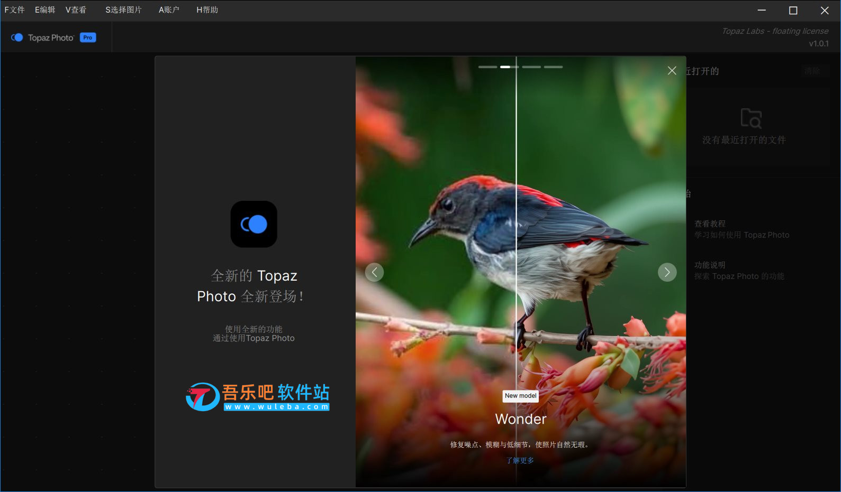This screenshot has width=841, height=492.
Task: Click the 清除 button for recent files
Action: point(812,71)
